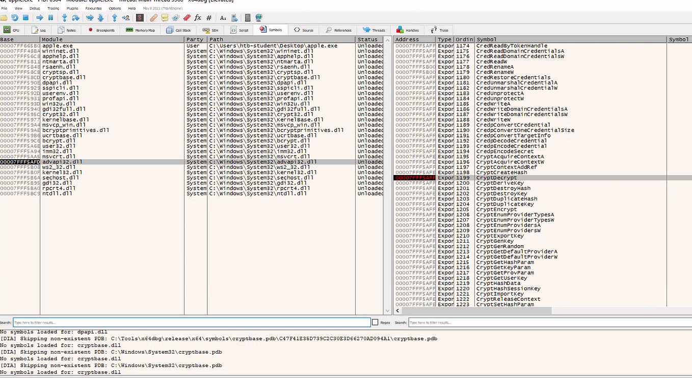Open the Call Stack view
The width and height of the screenshot is (692, 378).
179,30
